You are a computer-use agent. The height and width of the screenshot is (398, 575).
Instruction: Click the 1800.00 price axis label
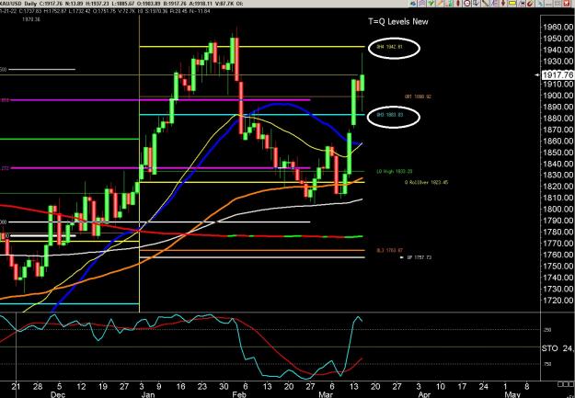(558, 209)
